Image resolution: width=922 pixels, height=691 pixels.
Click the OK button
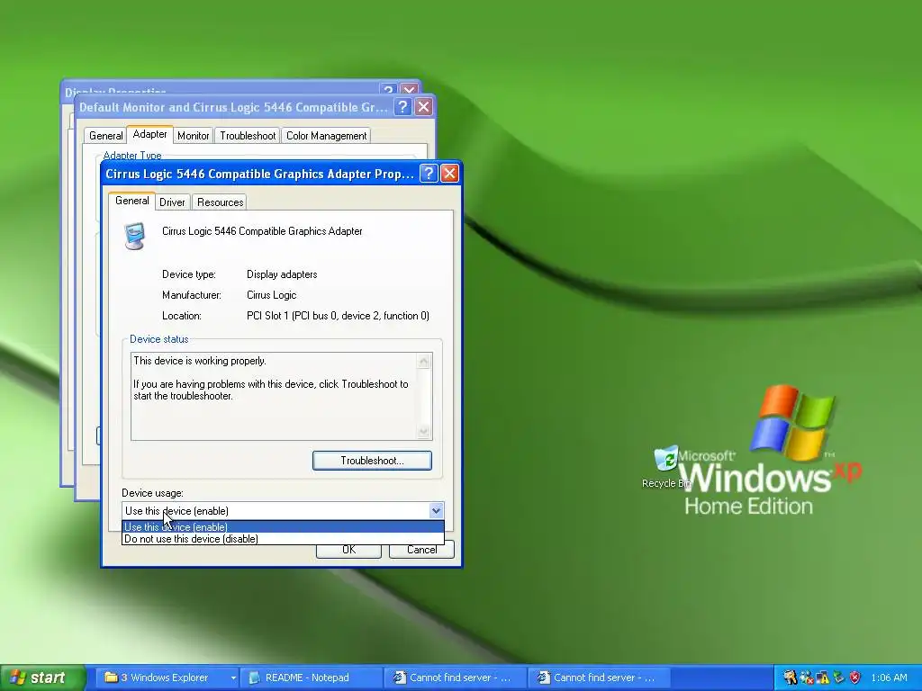click(348, 550)
